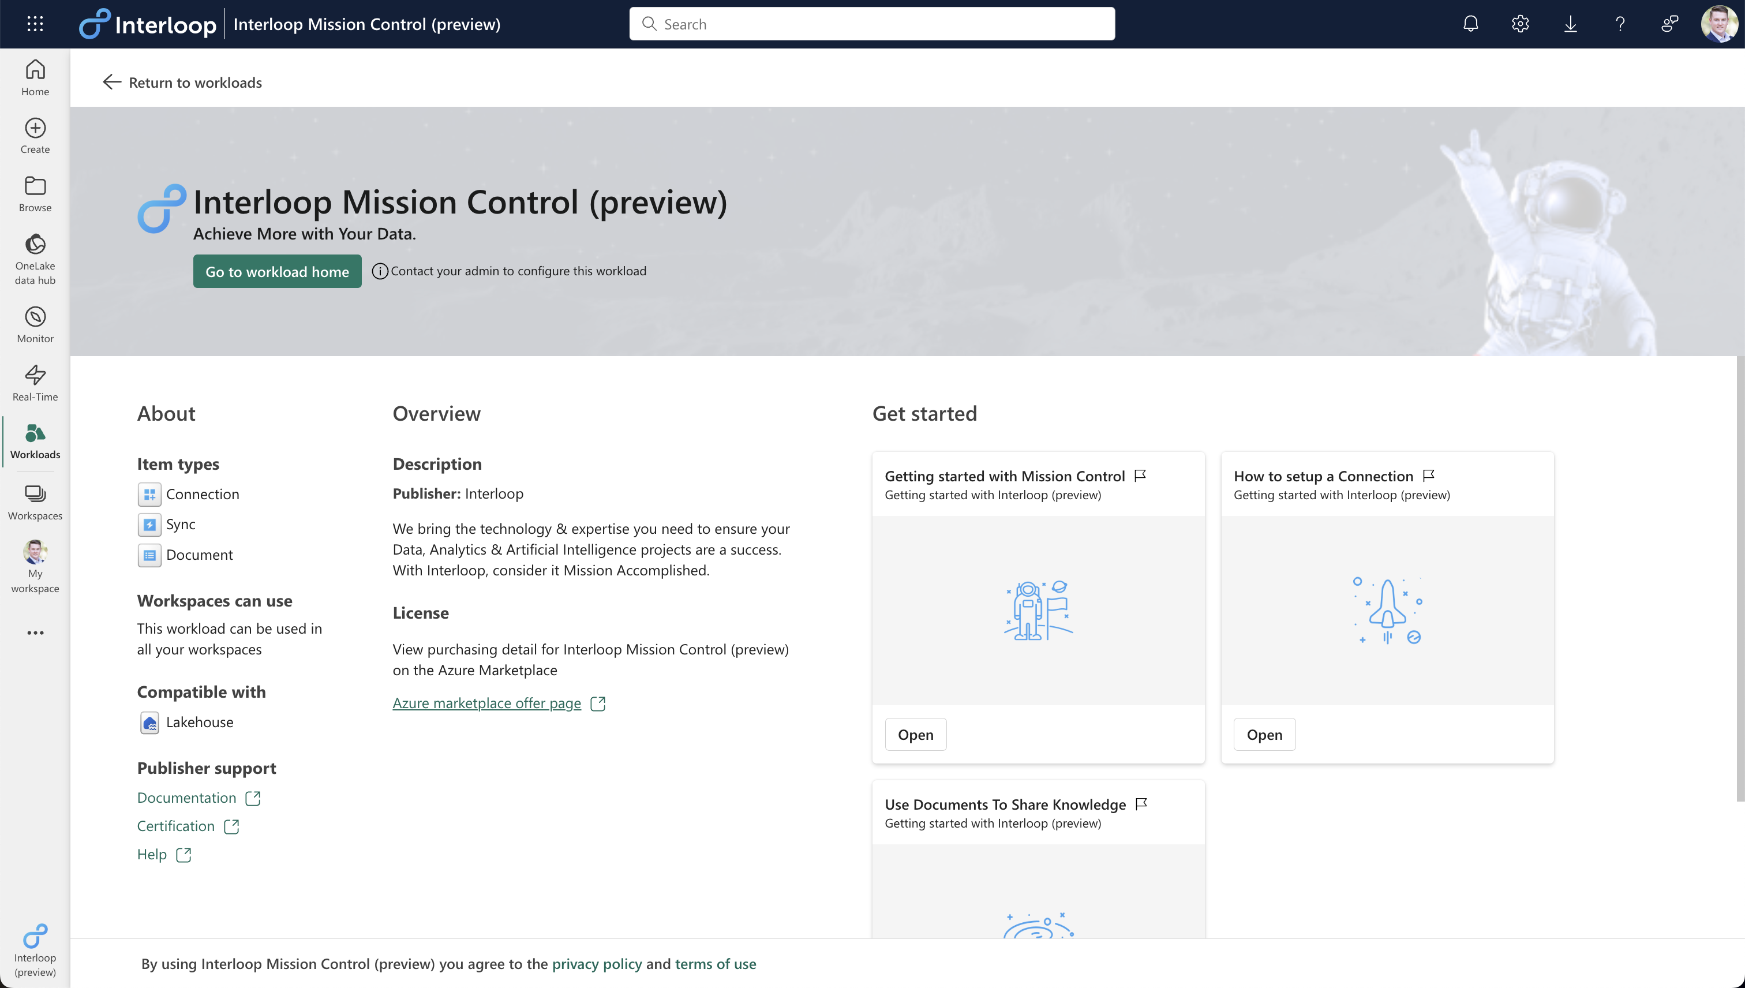
Task: Open OneLake data hub in sidebar
Action: click(35, 259)
